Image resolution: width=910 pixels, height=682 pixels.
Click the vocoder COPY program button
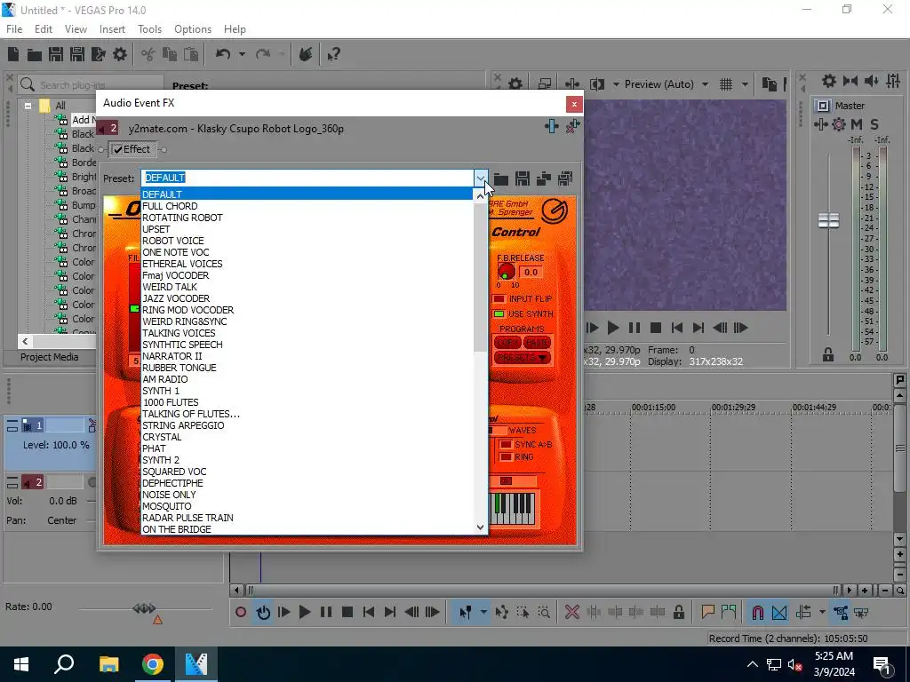point(507,343)
